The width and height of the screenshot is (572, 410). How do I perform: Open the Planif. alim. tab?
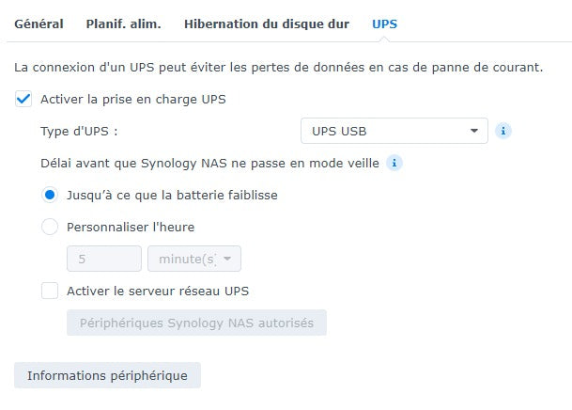click(123, 24)
